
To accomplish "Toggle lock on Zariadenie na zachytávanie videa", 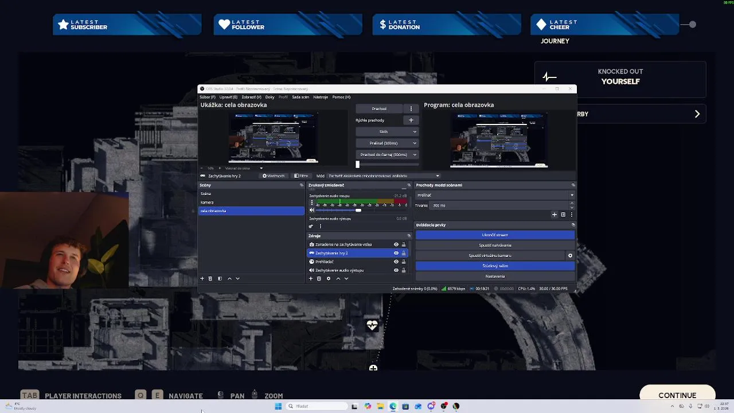I will (403, 244).
